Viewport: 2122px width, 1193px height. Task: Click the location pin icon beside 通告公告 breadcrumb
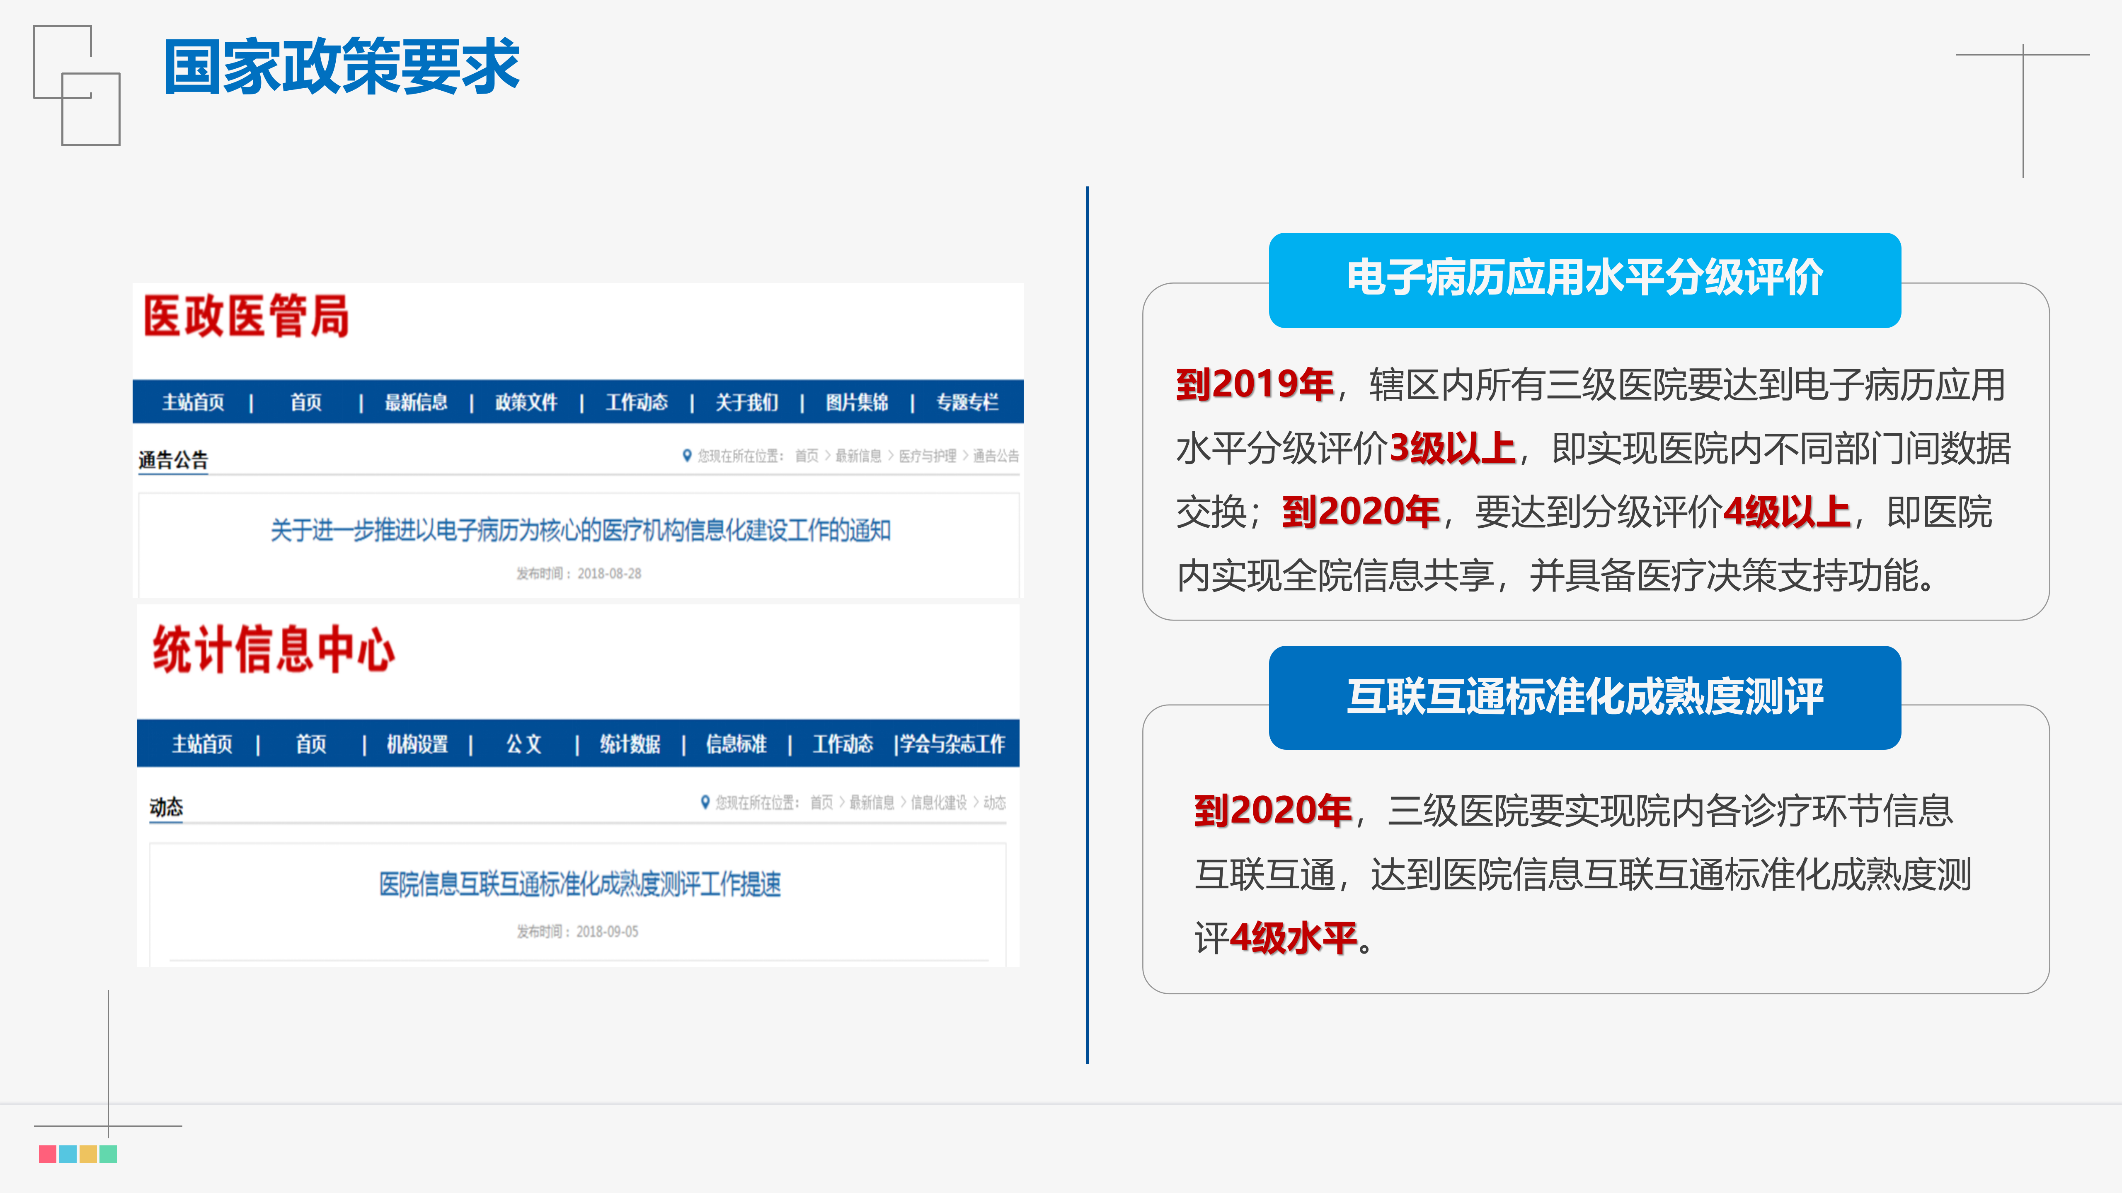tap(688, 455)
